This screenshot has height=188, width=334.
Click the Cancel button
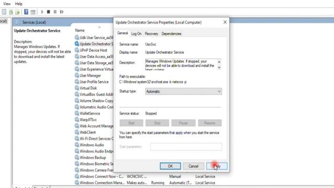coord(194,166)
